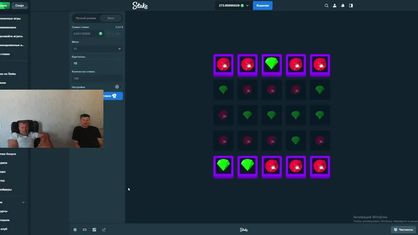Expand the collapsed sidebar section chevron
Screen dimensions: 418x235
click(24, 202)
